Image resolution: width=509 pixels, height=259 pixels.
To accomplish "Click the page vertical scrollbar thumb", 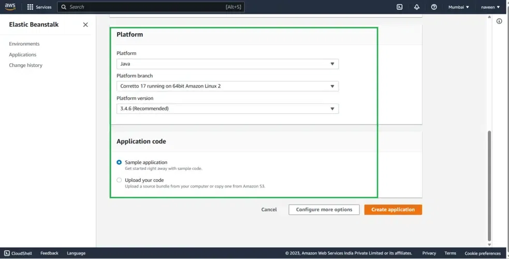I will pyautogui.click(x=489, y=185).
